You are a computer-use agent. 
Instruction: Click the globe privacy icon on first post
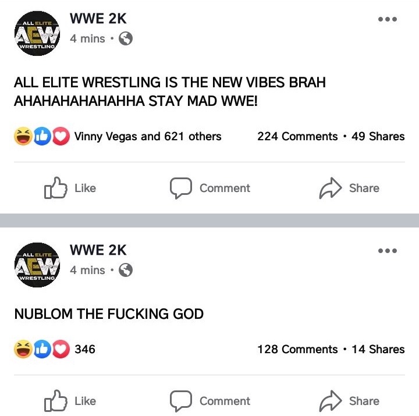(125, 39)
